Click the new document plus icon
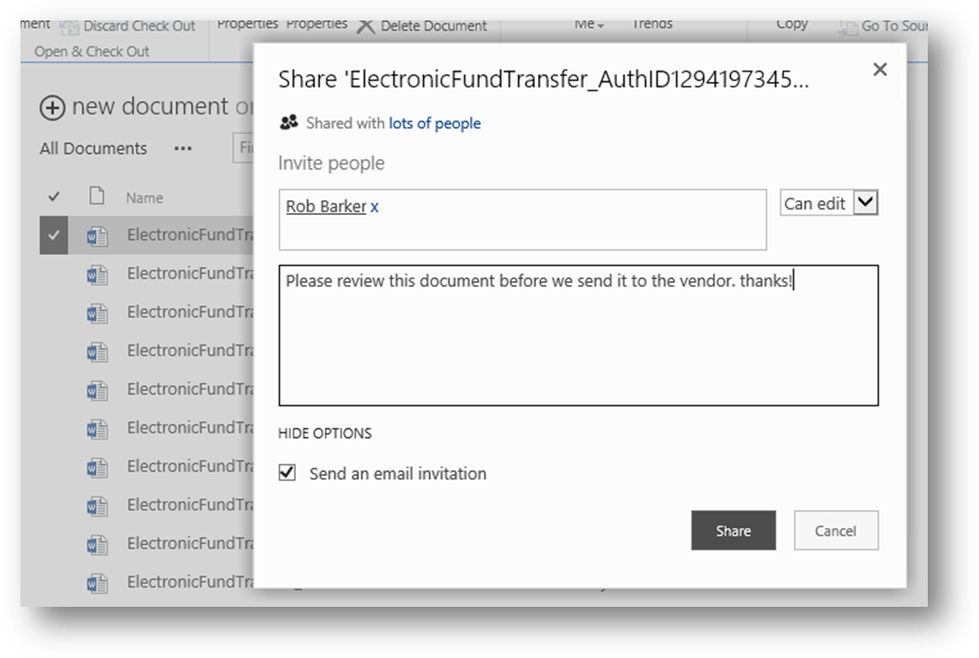This screenshot has height=658, width=979. click(x=52, y=108)
